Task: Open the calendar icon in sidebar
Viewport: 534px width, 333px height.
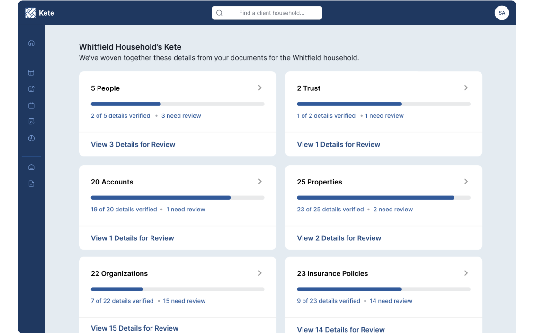Action: [x=31, y=105]
